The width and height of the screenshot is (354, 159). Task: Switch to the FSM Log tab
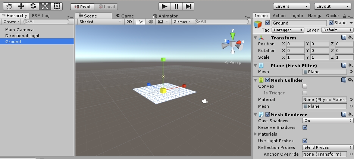point(41,16)
